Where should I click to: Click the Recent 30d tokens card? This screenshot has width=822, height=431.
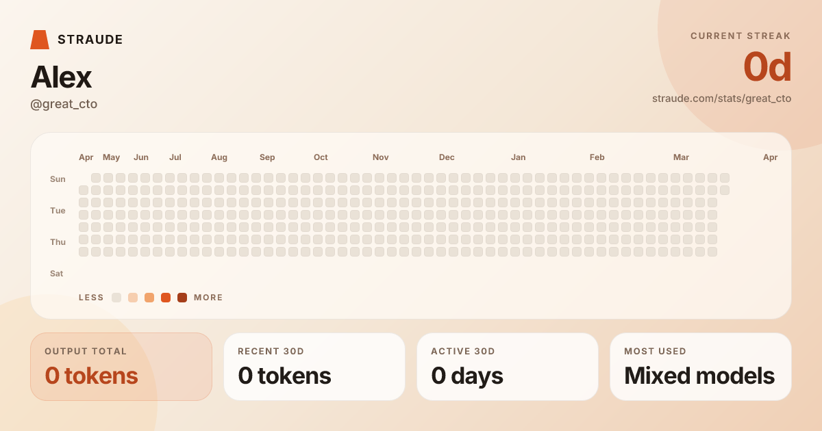314,366
